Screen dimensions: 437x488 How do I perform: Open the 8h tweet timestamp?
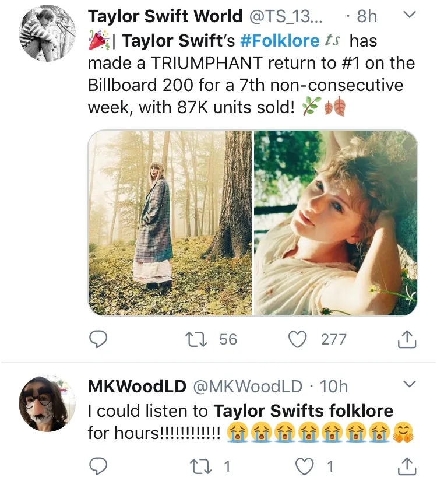click(366, 16)
